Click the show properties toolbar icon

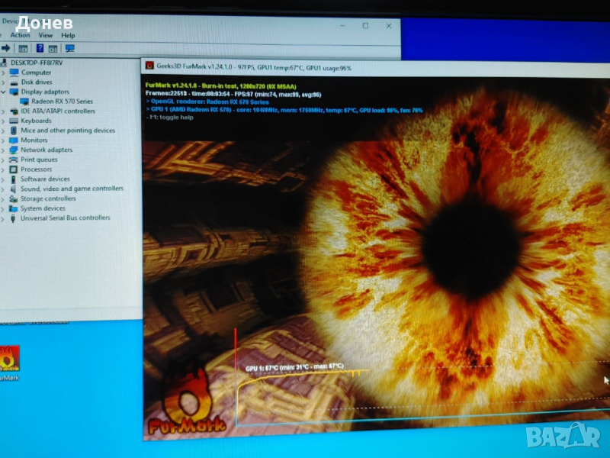[23, 48]
